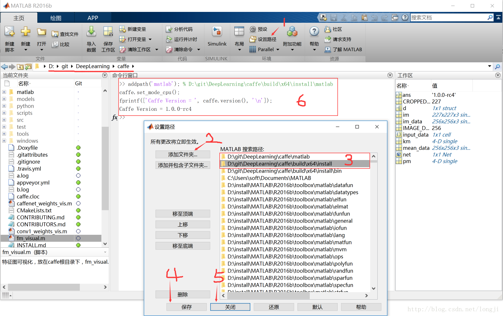Click the green Git indicator beside .Doxyfile
This screenshot has height=316, width=503.
(78, 148)
